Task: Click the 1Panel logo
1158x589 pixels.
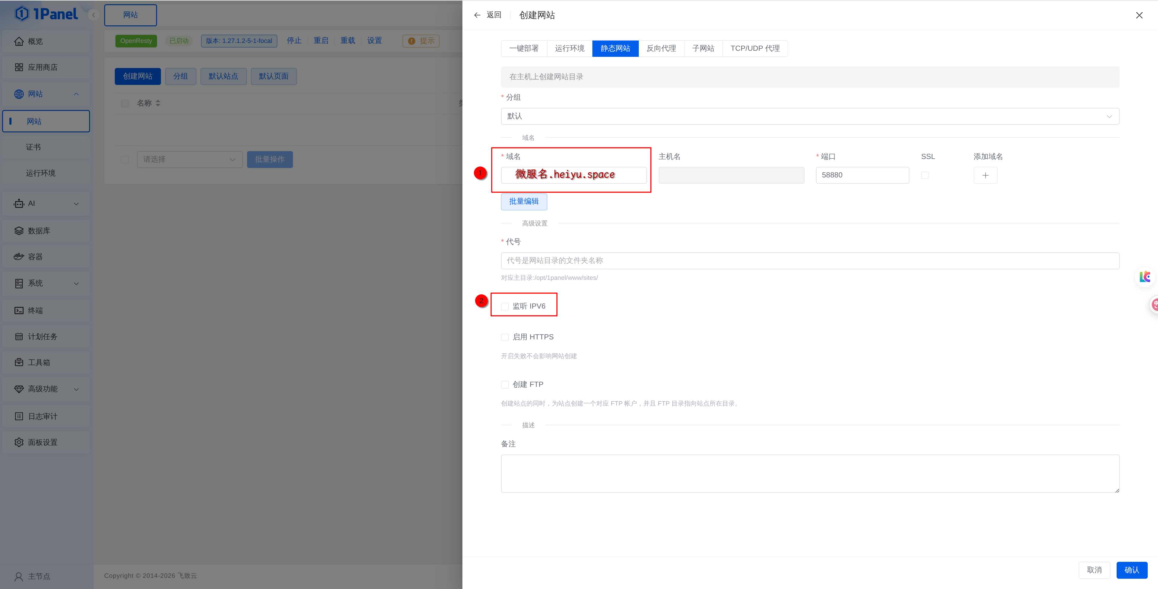Action: click(46, 14)
